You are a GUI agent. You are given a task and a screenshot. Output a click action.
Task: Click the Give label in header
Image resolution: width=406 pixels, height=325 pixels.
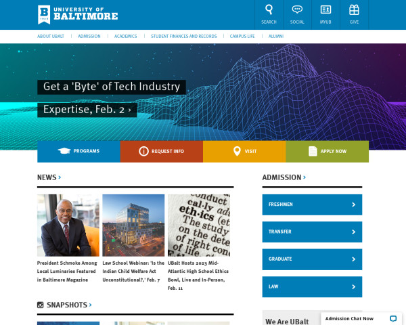tap(354, 22)
